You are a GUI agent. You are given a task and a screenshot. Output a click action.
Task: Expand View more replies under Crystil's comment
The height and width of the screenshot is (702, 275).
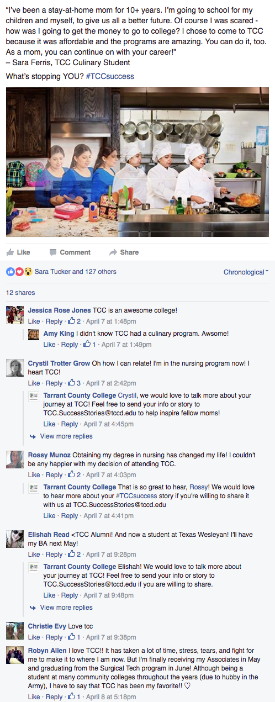point(66,436)
